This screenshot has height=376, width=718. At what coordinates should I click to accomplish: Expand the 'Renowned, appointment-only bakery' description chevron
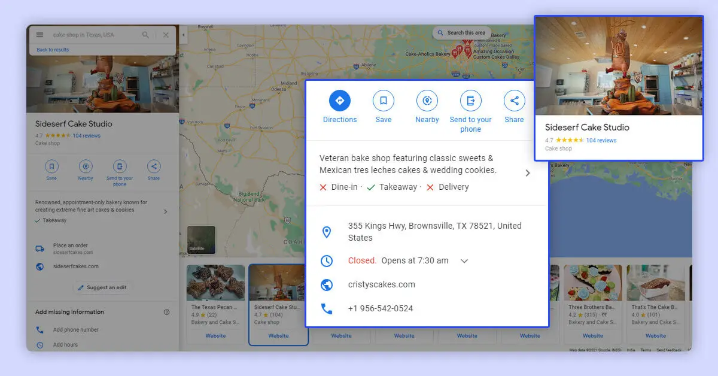point(166,211)
